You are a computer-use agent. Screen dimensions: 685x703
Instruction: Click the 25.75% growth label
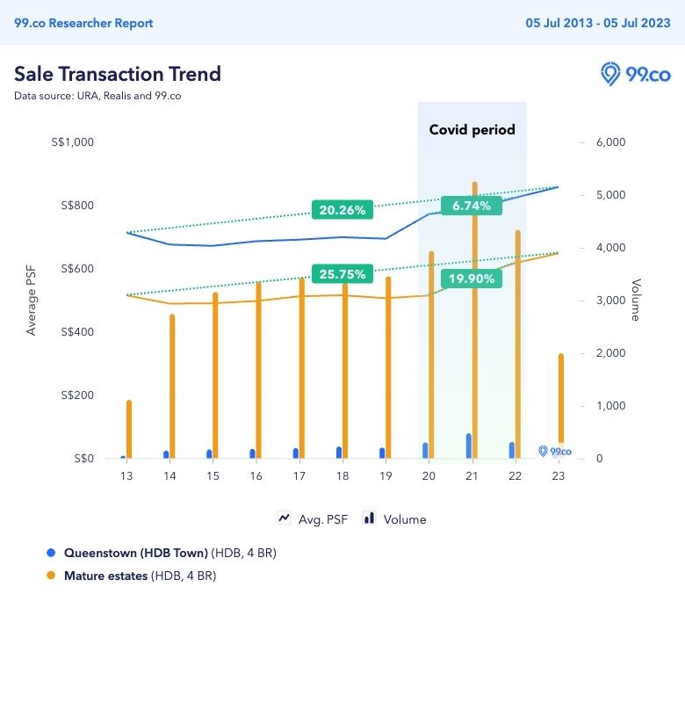[342, 273]
